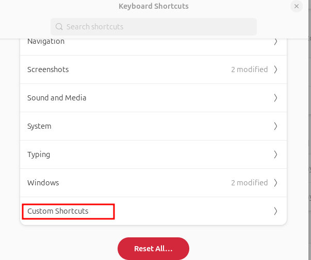
Task: Expand the Typing row chevron
Action: point(275,154)
